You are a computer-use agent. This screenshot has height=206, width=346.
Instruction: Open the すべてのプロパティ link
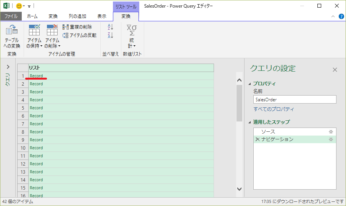pyautogui.click(x=274, y=109)
